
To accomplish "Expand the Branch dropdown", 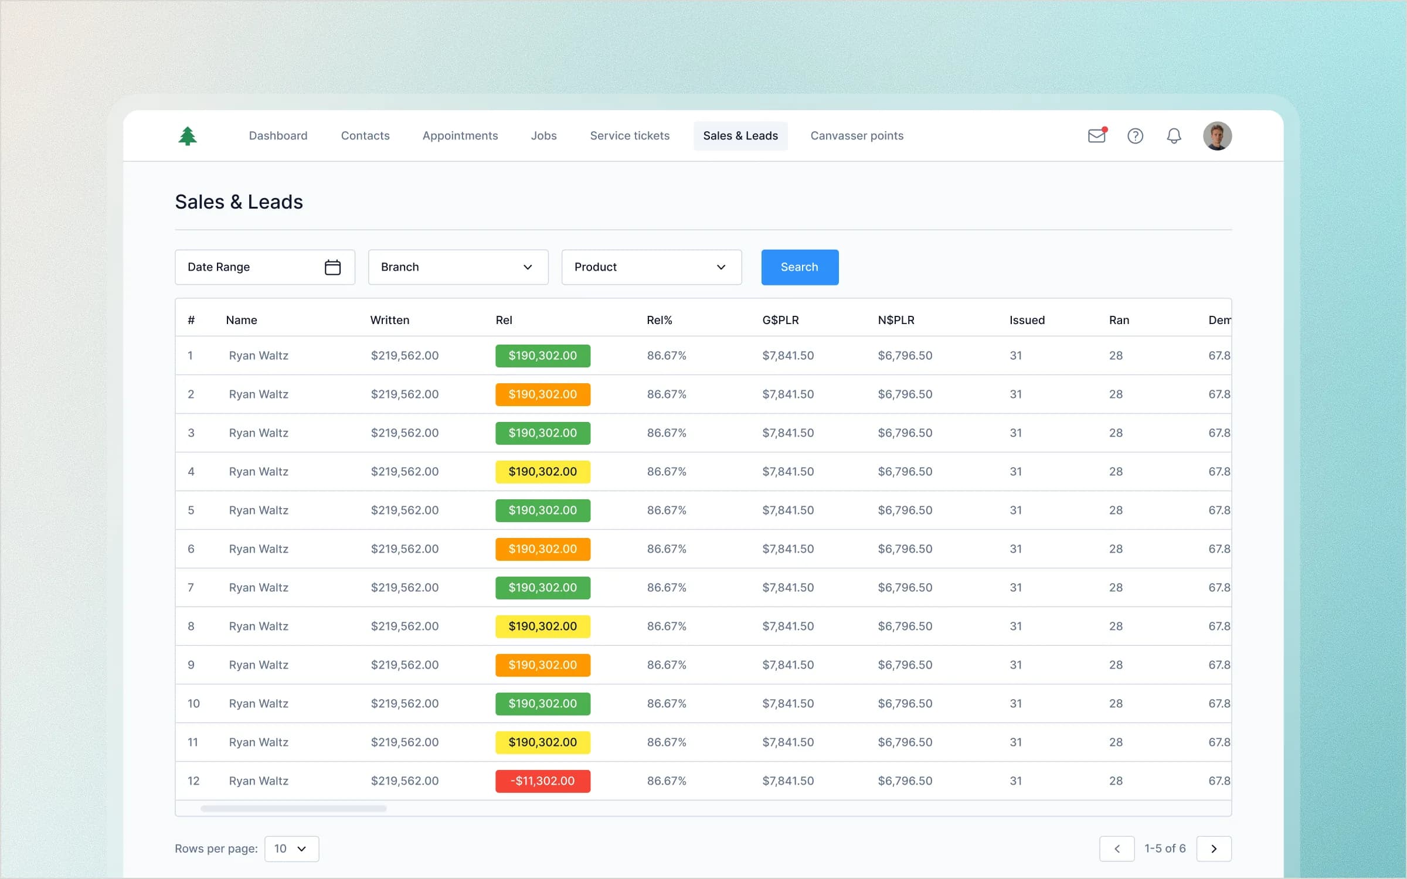I will [x=458, y=267].
